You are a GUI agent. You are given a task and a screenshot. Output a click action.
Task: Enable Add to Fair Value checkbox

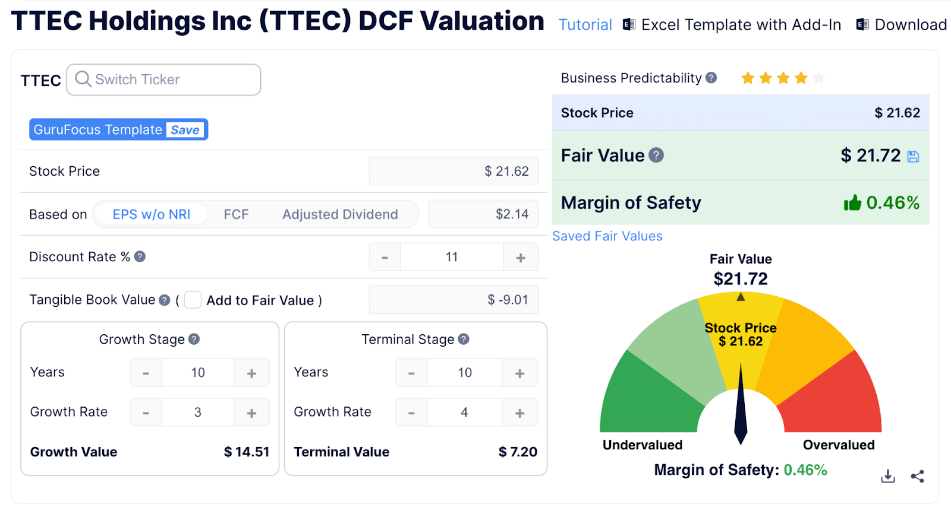(193, 300)
